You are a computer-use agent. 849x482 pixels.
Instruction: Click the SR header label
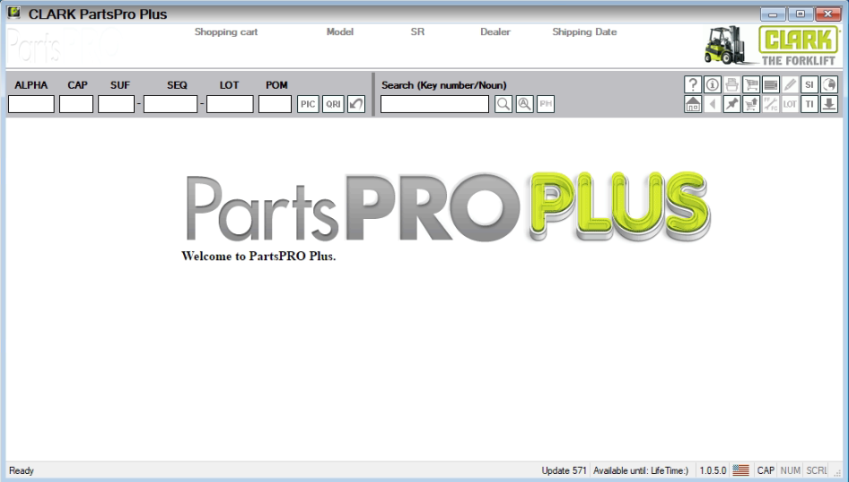click(x=417, y=32)
